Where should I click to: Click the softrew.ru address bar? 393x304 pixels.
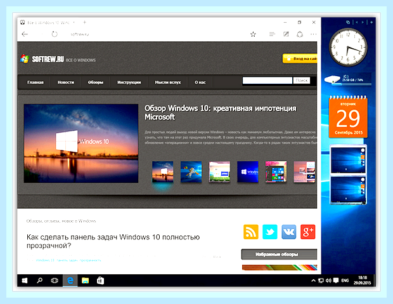click(80, 34)
